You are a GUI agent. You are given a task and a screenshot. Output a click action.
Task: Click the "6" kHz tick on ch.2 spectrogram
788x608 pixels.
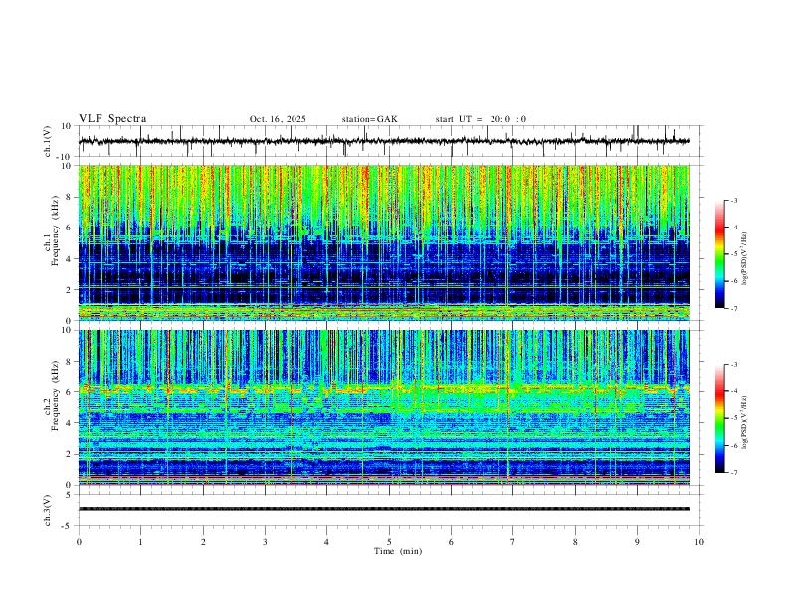coord(69,392)
